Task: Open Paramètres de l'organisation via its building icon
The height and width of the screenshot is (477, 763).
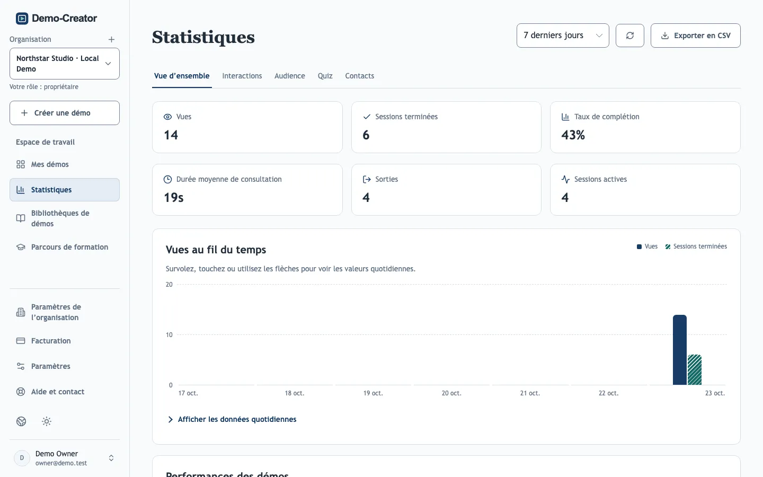Action: [21, 312]
